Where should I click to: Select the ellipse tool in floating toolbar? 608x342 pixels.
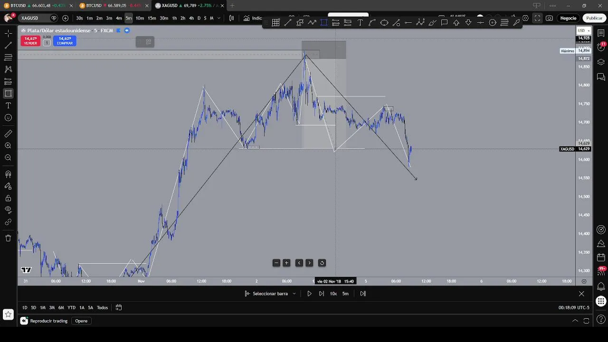384,22
